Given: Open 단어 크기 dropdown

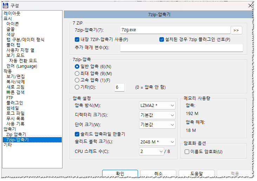Looking at the screenshot, I should point(157,125).
